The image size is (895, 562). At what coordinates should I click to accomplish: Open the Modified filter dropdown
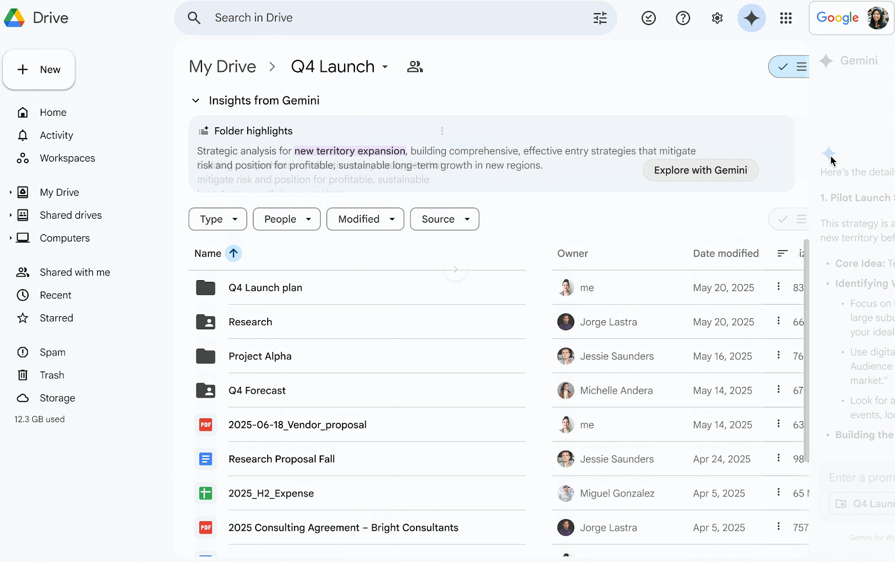(x=365, y=219)
